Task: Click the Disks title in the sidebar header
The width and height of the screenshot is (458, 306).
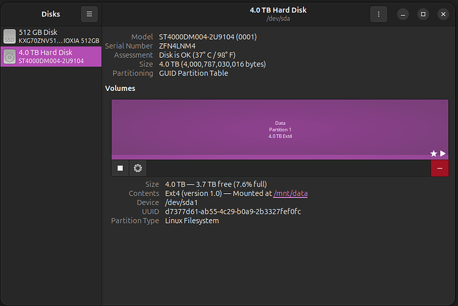Action: tap(50, 14)
